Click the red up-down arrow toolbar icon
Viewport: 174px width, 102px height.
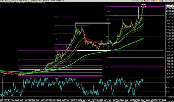[156, 1]
